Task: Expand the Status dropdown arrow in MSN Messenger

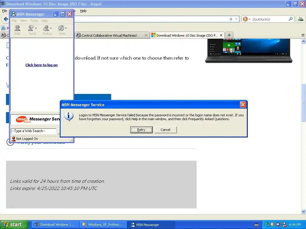Action: (51, 28)
